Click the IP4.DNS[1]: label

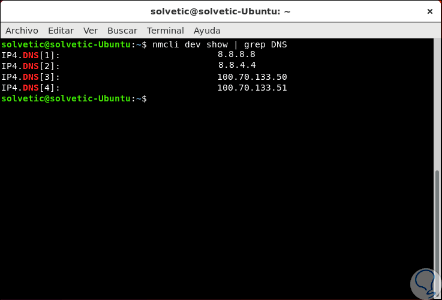click(31, 55)
